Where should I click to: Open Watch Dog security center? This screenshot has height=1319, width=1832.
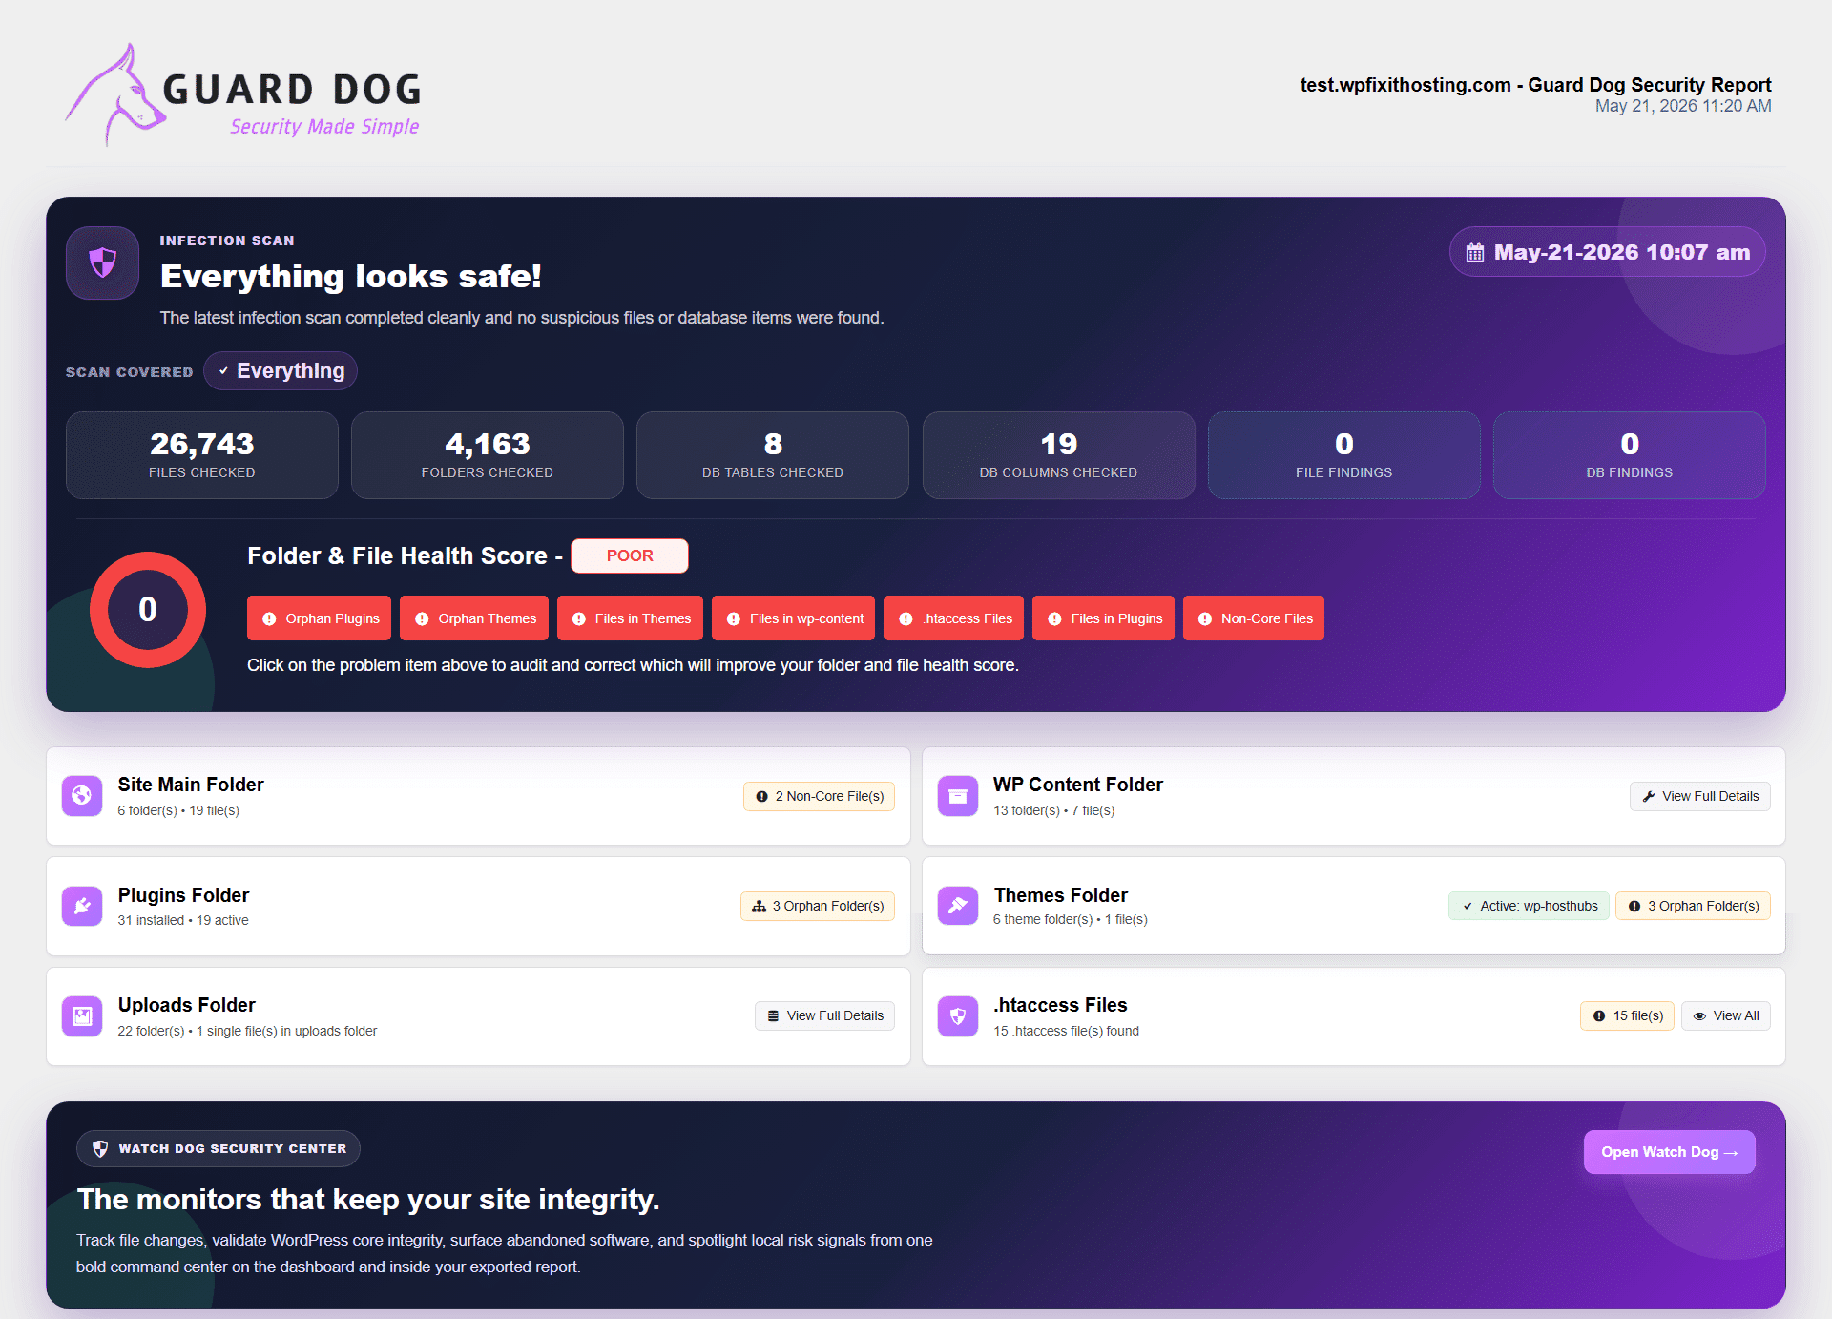(x=1670, y=1152)
